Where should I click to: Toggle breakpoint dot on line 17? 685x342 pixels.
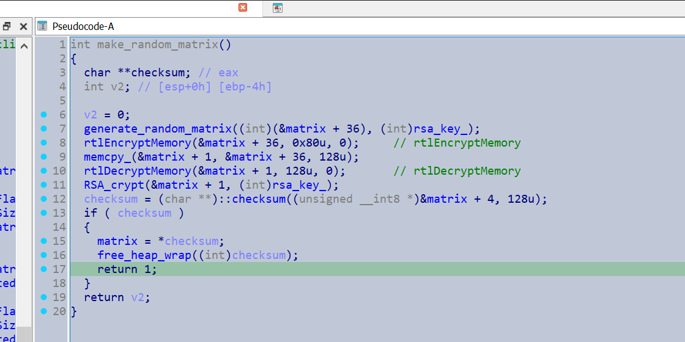43,269
